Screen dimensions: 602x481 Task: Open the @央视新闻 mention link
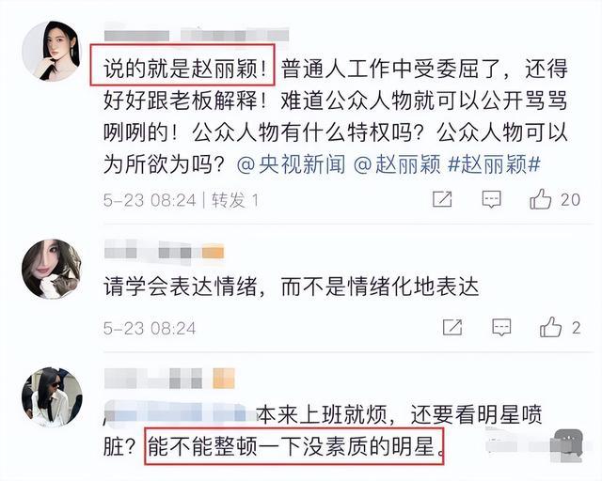point(291,164)
